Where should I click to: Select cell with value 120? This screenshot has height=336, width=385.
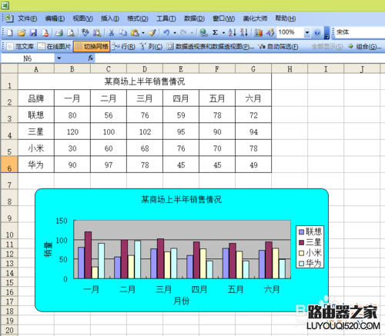(72, 131)
